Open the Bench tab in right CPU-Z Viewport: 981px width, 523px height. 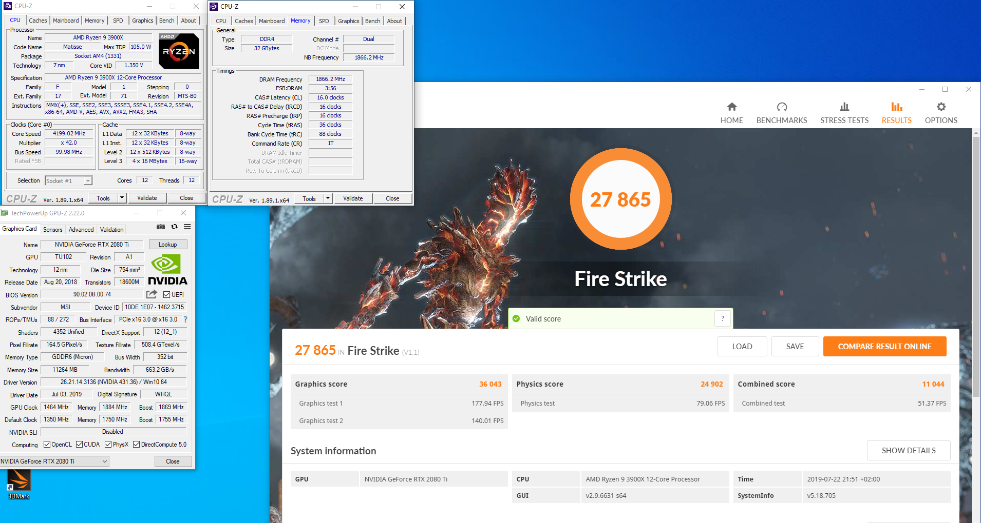[373, 21]
